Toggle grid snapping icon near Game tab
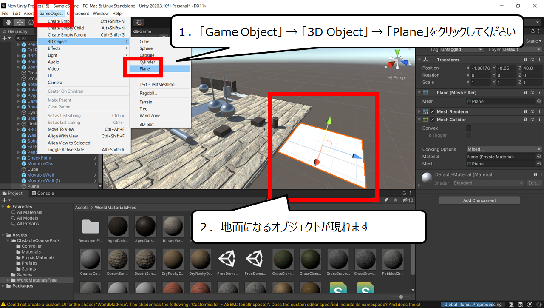 (x=139, y=23)
